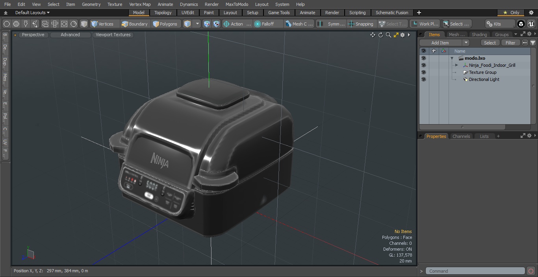Open the Geometry menu

click(91, 4)
